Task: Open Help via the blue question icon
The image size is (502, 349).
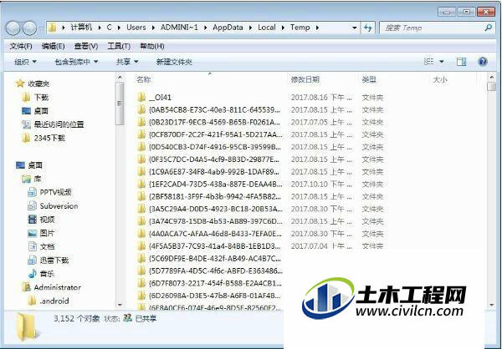Action: coord(483,61)
